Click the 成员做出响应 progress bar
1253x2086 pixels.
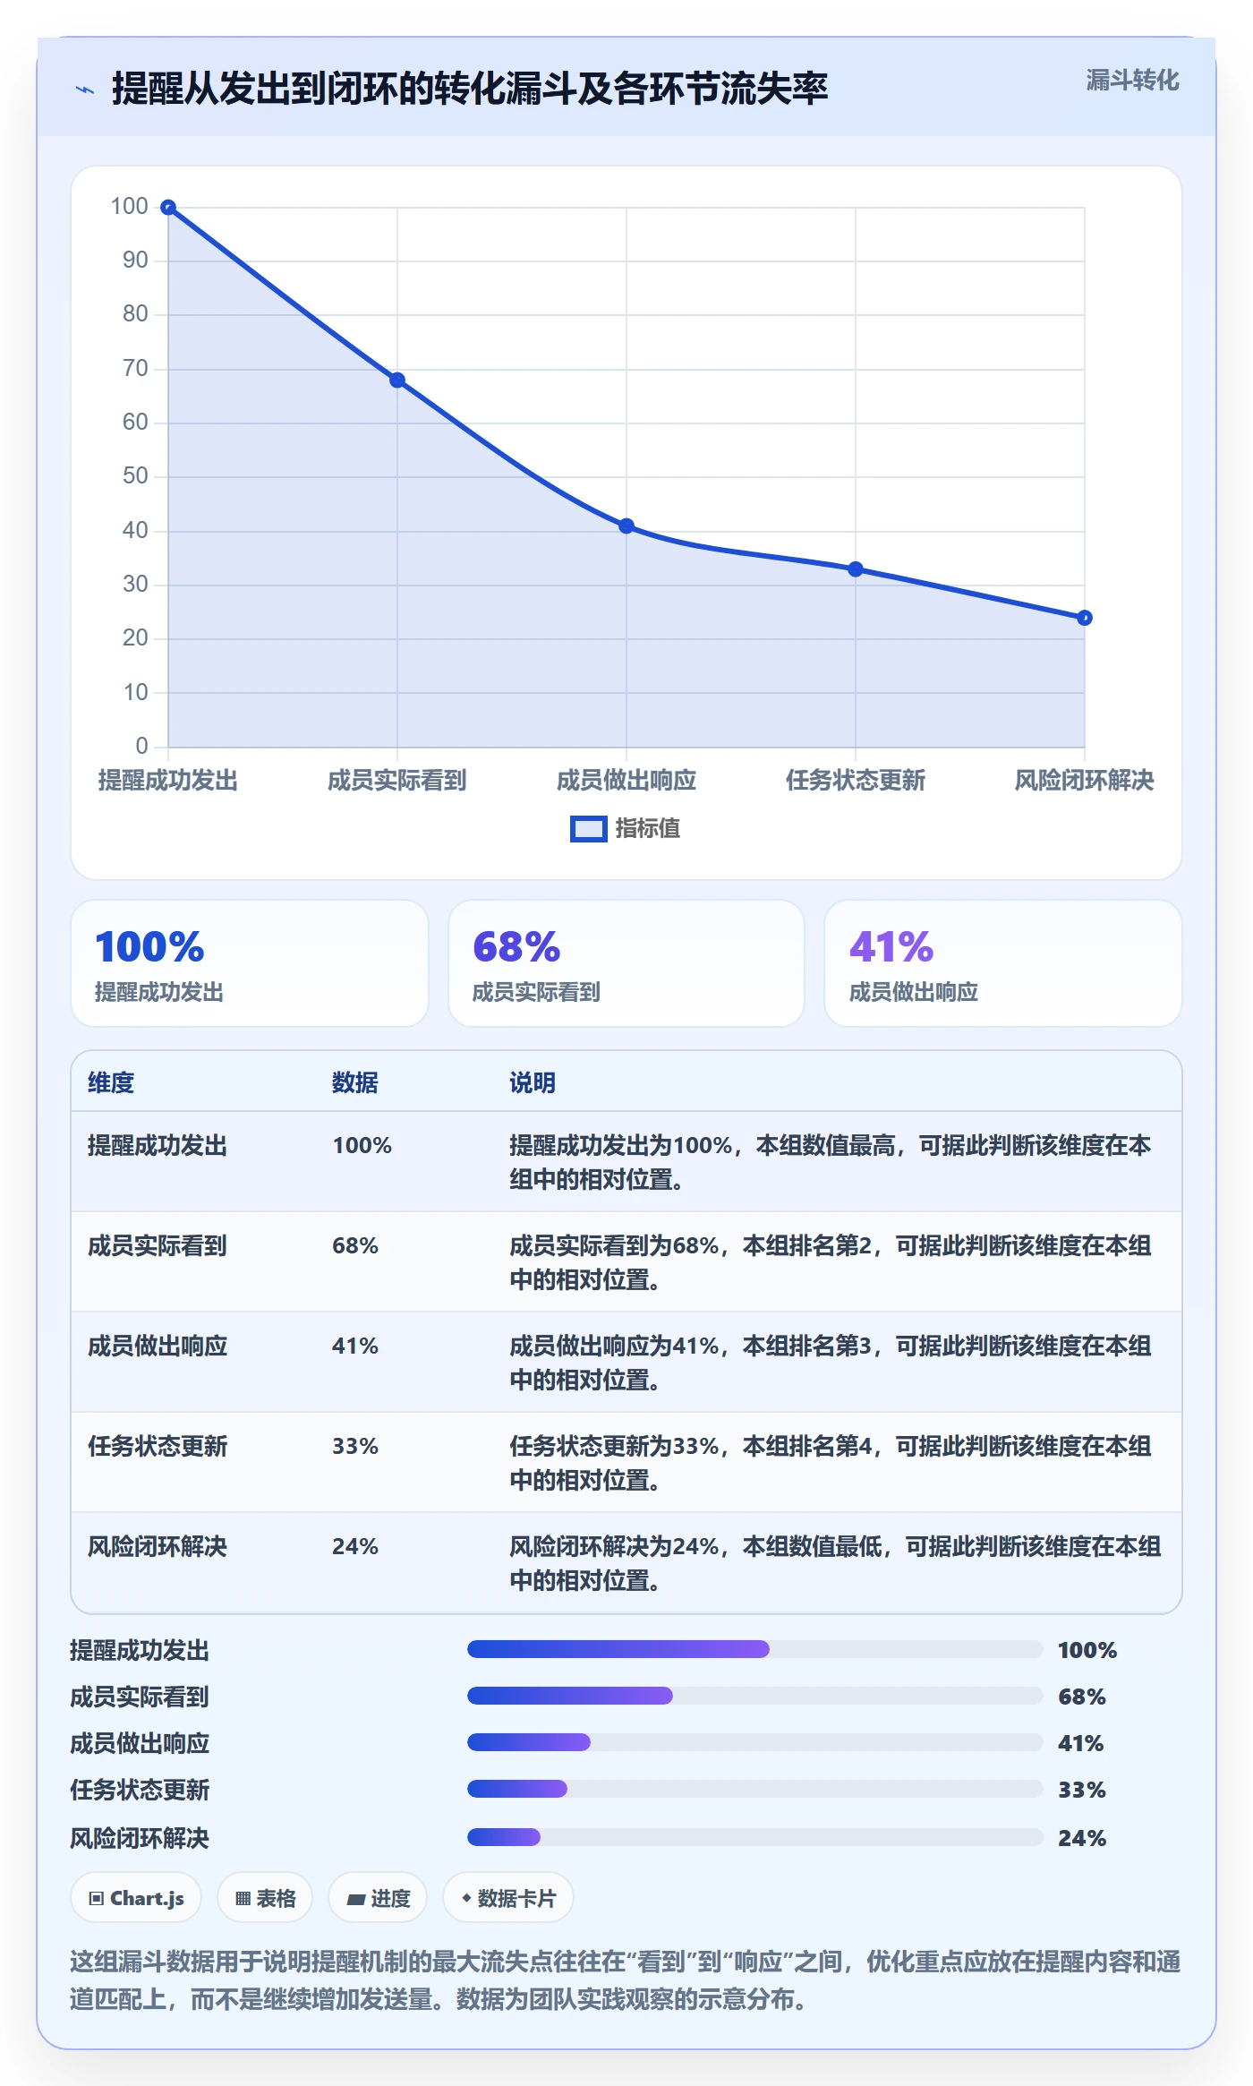pyautogui.click(x=755, y=1742)
